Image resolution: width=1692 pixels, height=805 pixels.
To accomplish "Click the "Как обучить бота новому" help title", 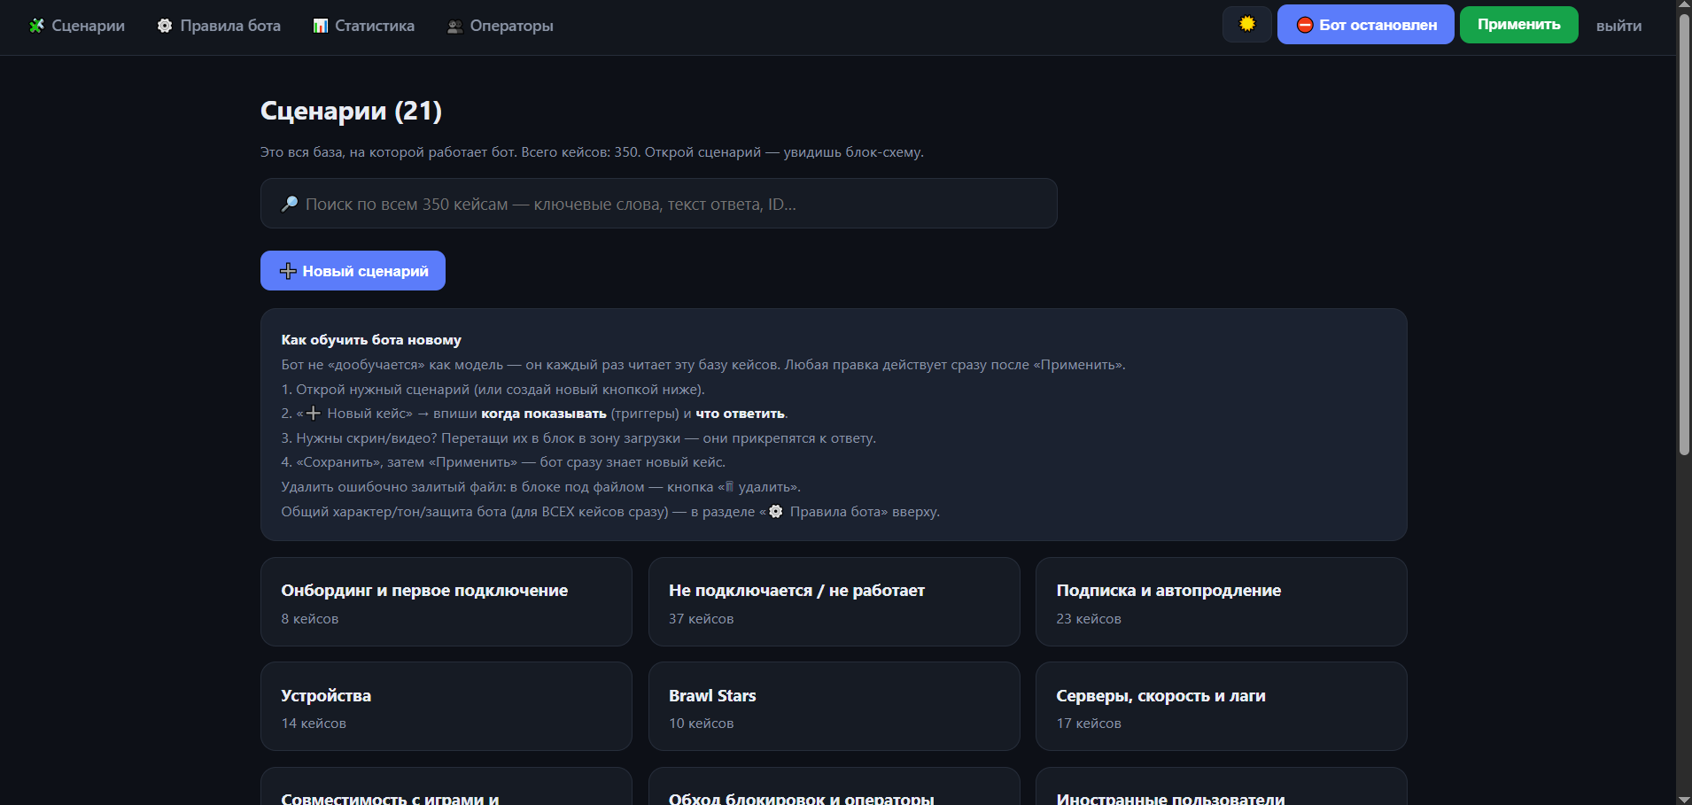I will (x=371, y=340).
